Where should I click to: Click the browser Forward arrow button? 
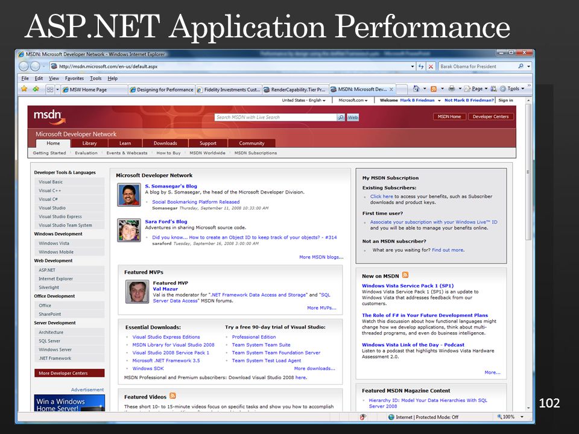(x=35, y=66)
